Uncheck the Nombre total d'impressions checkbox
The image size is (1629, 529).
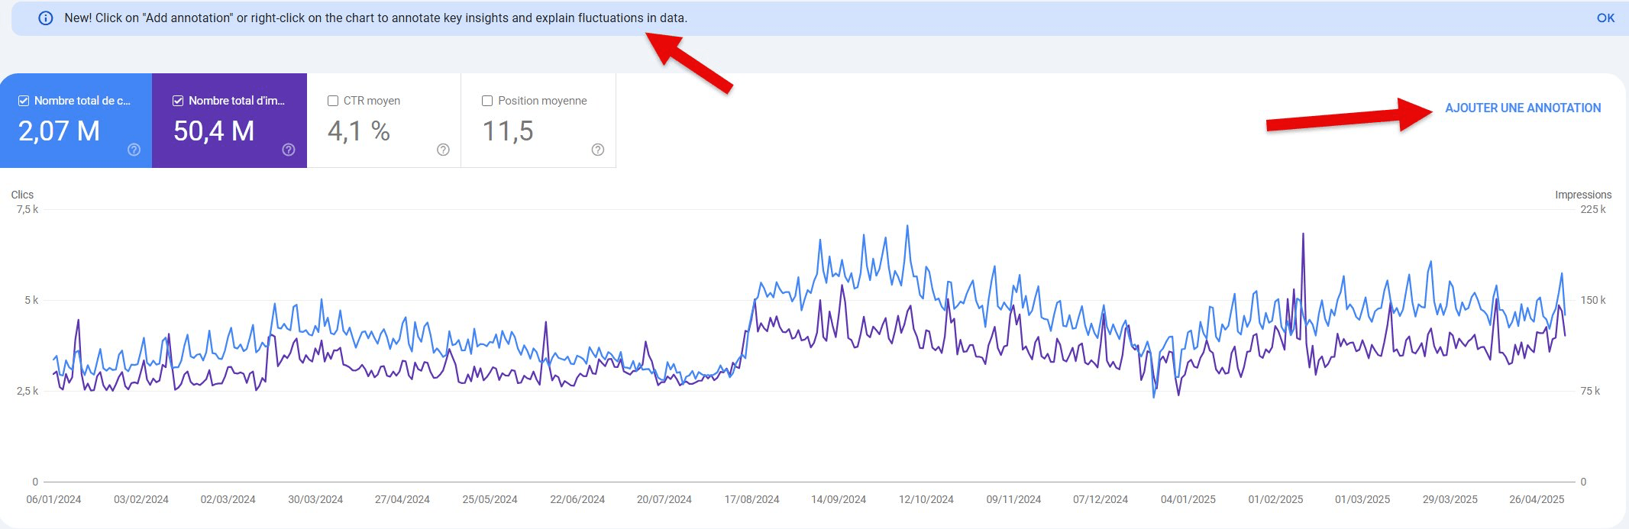[178, 101]
